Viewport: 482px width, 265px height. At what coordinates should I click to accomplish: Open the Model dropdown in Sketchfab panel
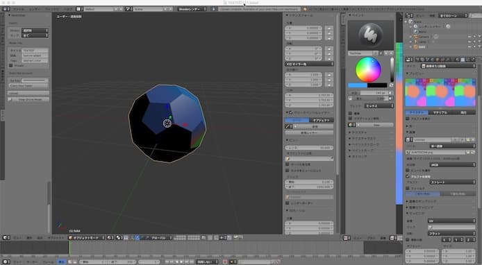(35, 31)
